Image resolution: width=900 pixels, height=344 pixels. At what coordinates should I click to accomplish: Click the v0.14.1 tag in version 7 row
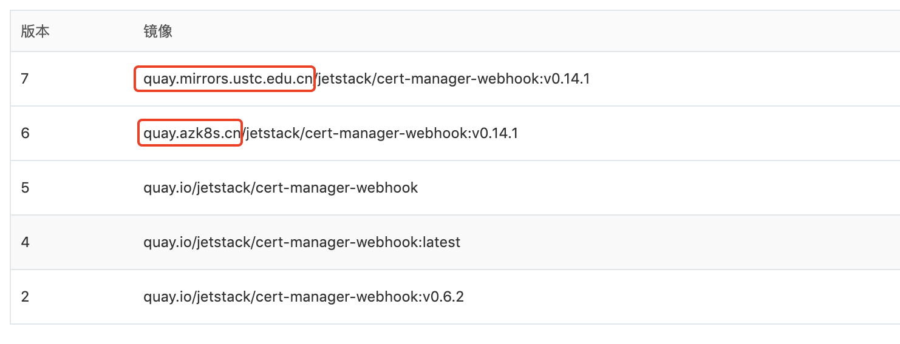coord(567,79)
